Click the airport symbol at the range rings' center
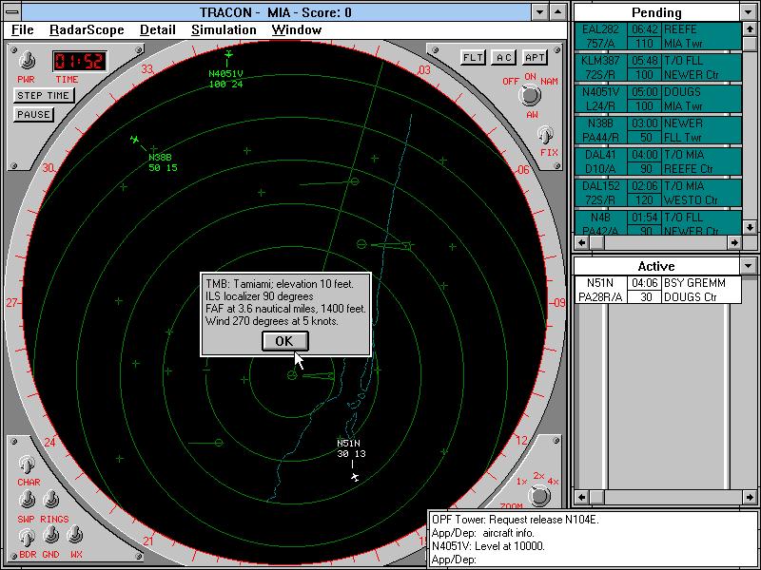The width and height of the screenshot is (761, 570). 292,374
